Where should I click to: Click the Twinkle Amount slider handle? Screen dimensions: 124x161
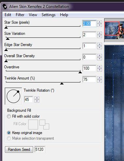pos(62,83)
